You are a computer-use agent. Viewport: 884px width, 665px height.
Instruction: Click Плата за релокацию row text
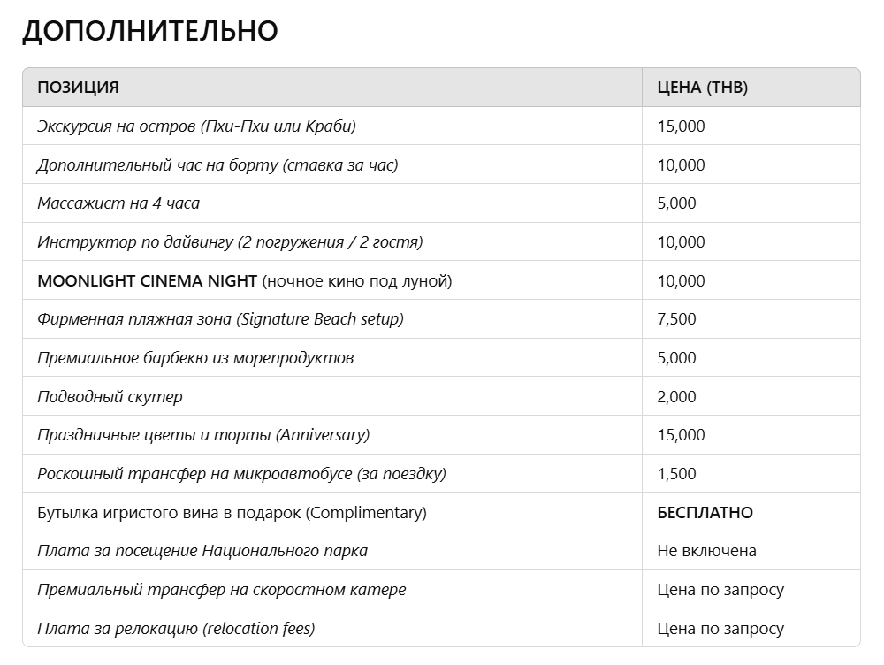[x=176, y=629]
